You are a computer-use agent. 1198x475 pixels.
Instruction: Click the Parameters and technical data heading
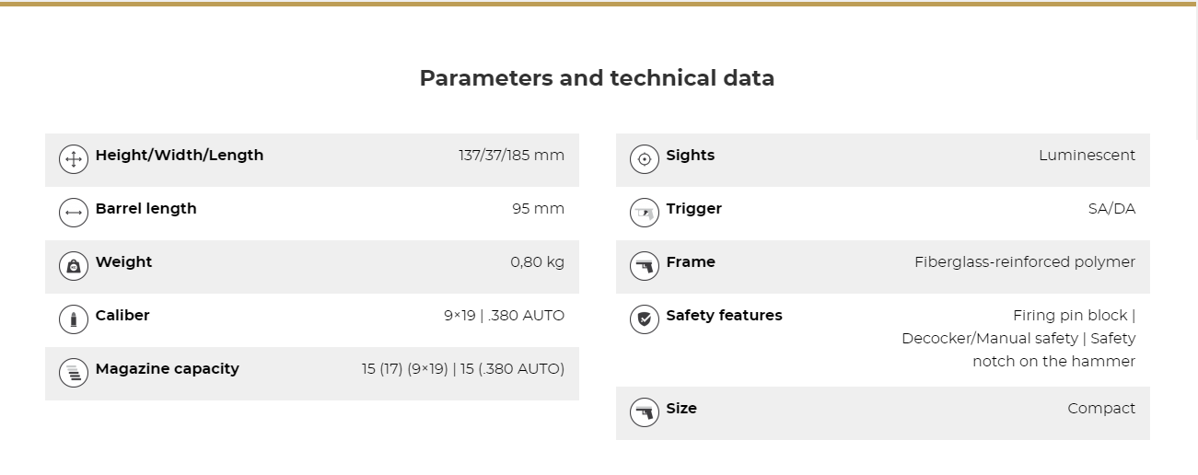tap(597, 78)
